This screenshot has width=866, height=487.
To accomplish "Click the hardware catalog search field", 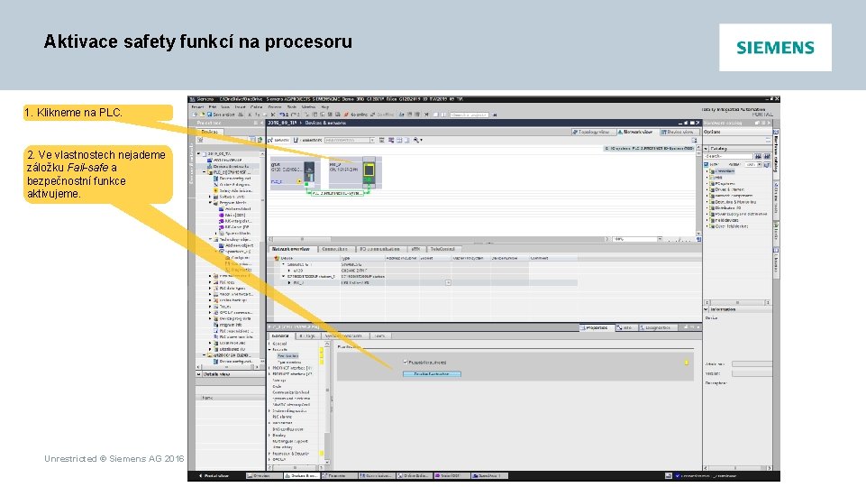I will pyautogui.click(x=729, y=156).
